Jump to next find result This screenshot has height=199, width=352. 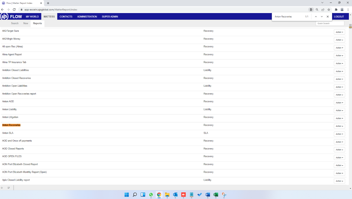coord(322,17)
